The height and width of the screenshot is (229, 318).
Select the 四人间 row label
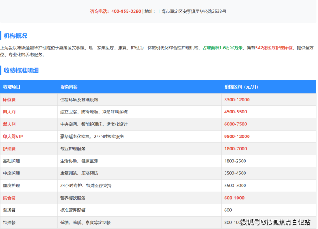9,112
